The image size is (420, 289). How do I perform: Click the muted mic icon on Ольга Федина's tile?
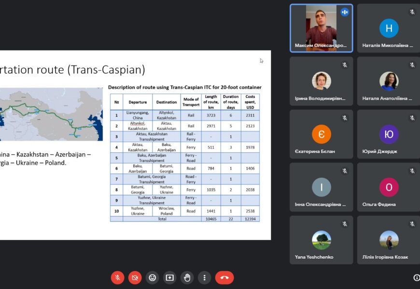412,171
